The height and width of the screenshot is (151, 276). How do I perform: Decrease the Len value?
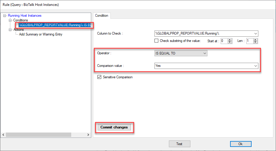(255, 42)
